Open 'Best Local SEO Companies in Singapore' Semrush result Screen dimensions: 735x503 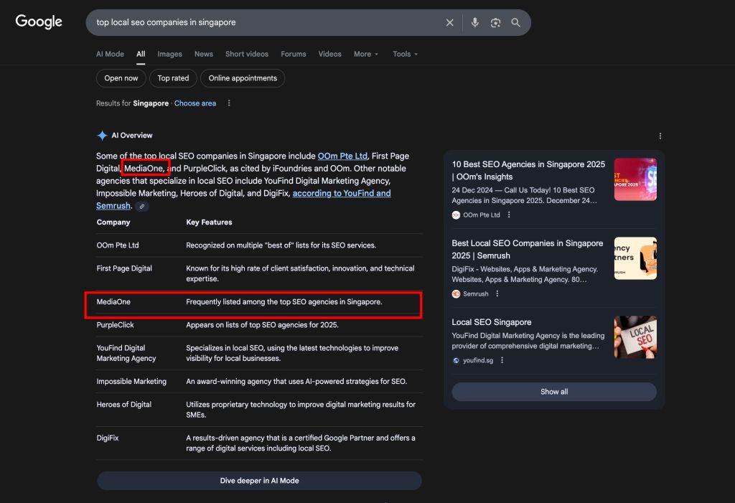pos(528,250)
